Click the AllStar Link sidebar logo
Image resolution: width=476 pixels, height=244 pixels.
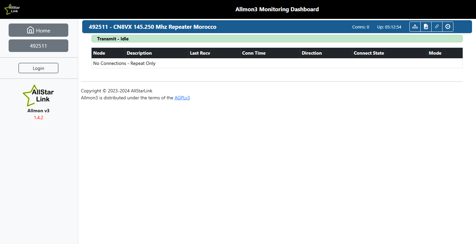tap(38, 95)
